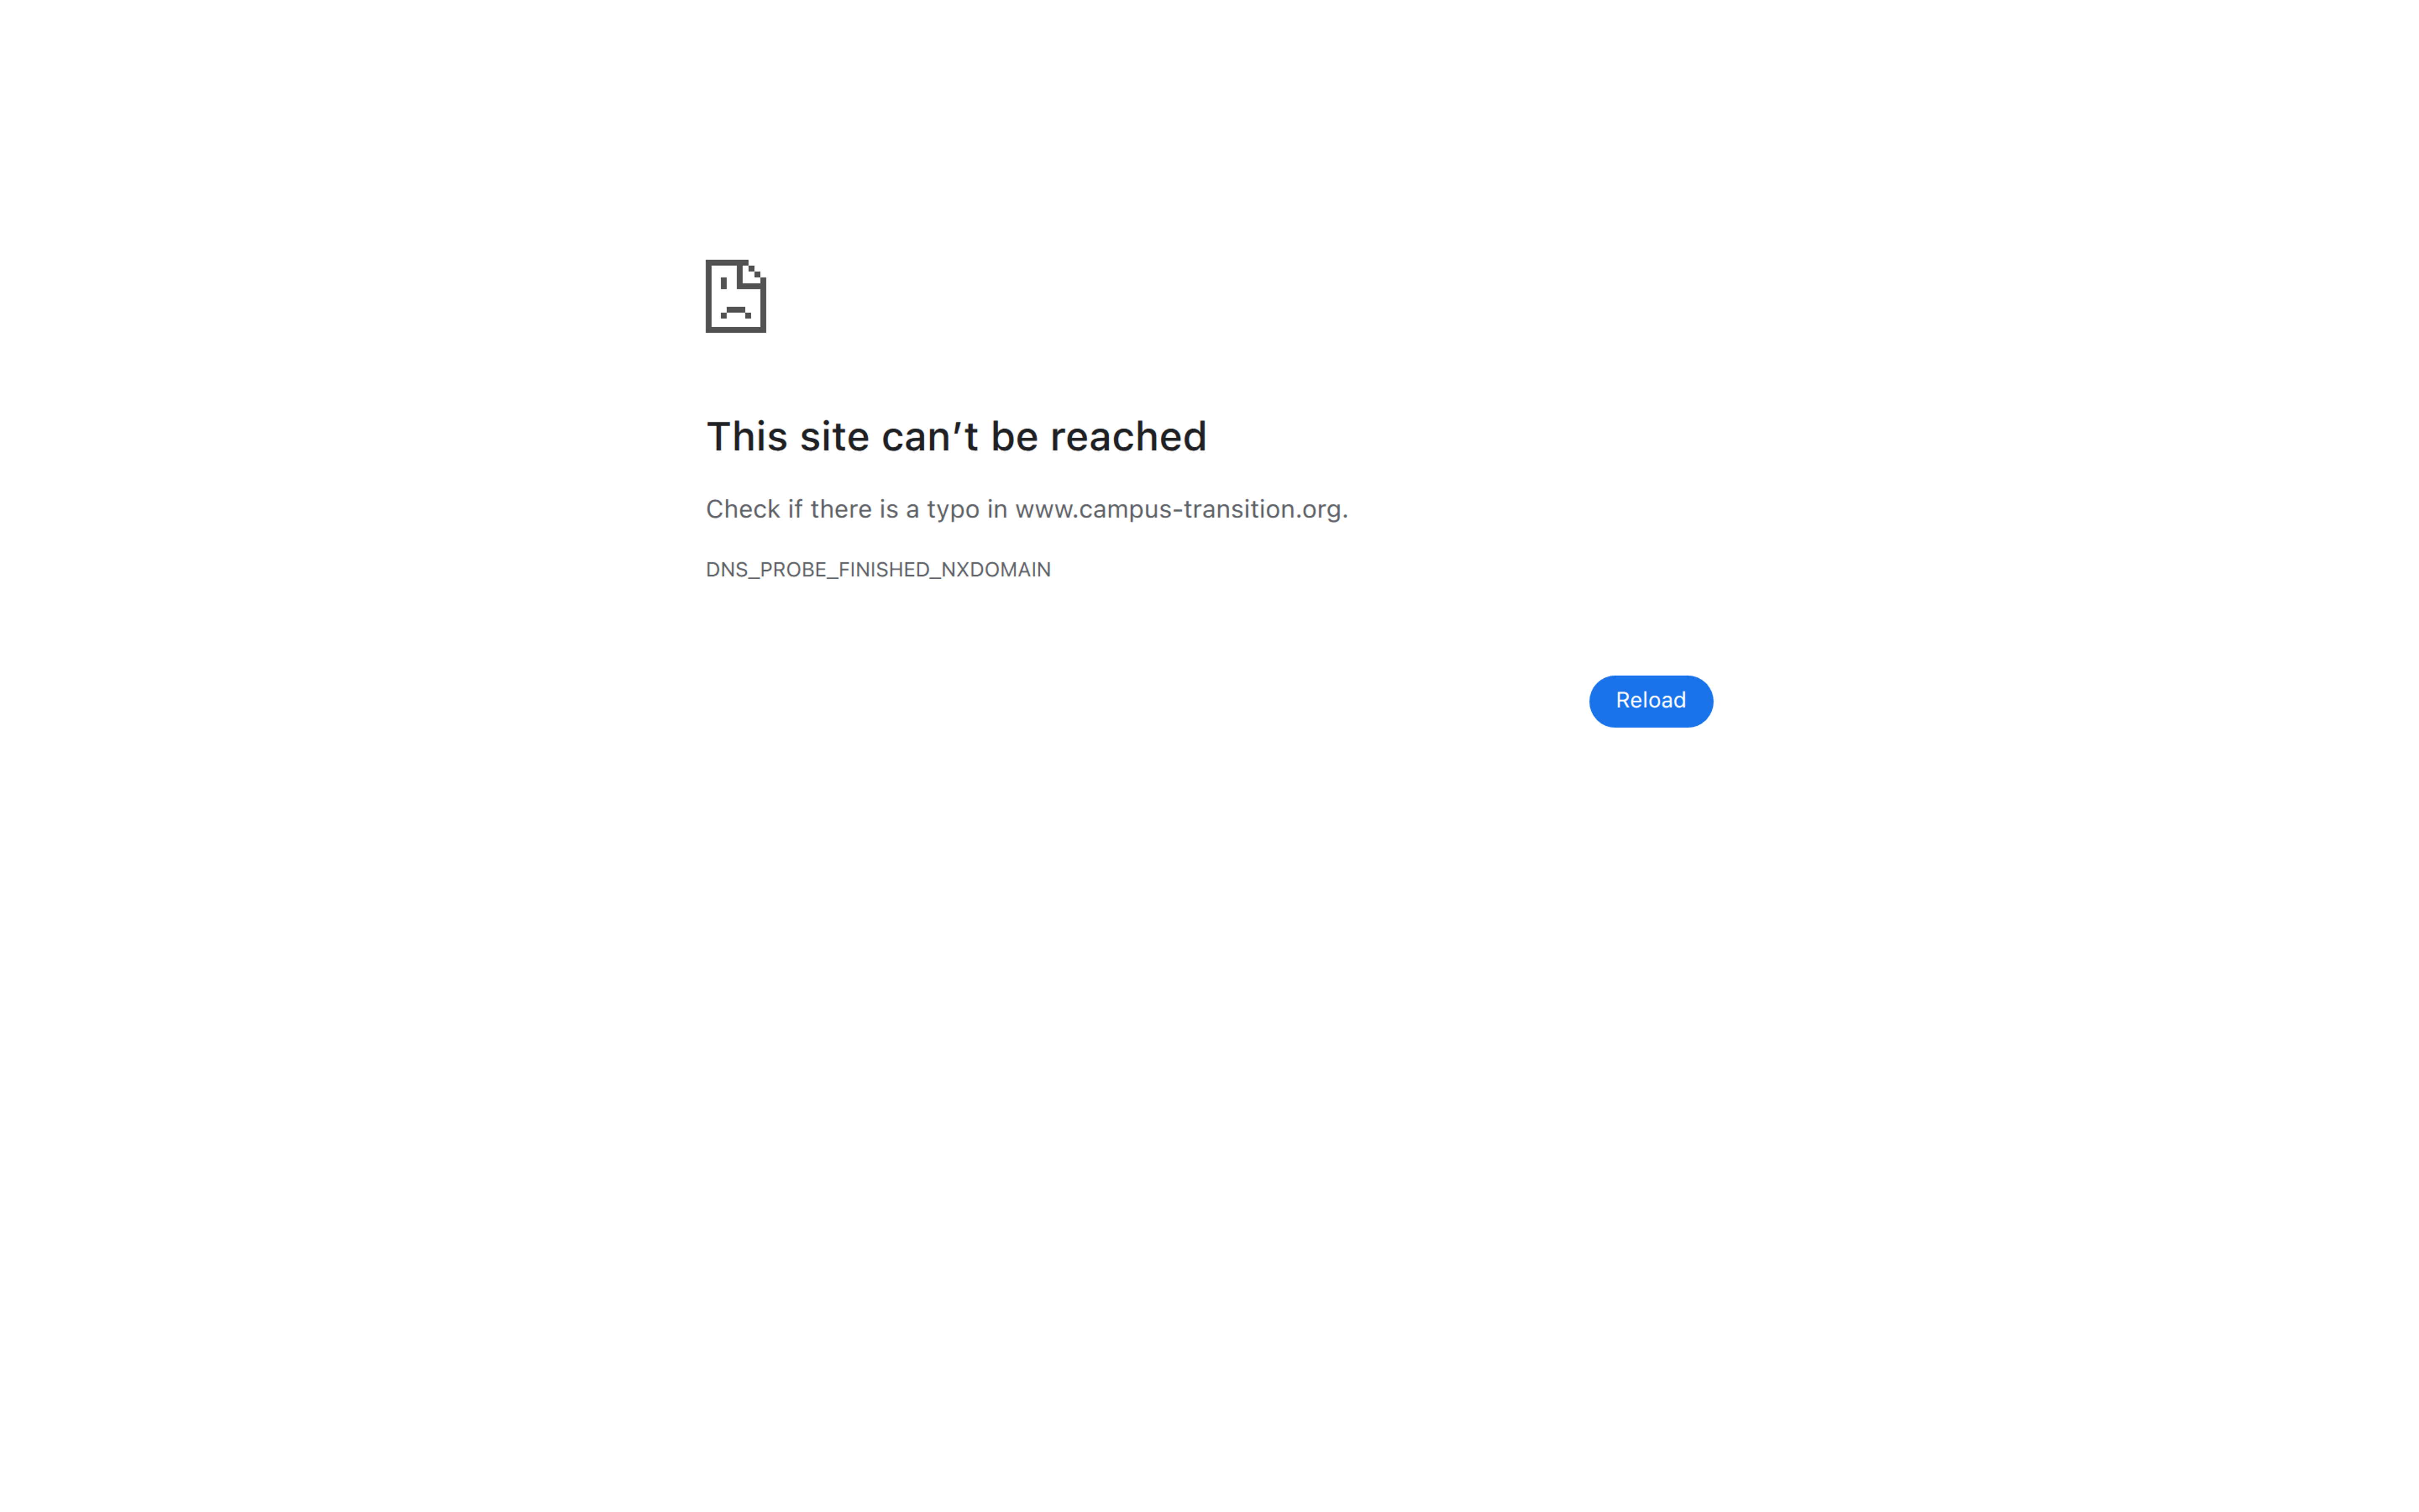Click the "Check if there is a" text
Screen dimensions: 2419x1512
click(x=813, y=509)
